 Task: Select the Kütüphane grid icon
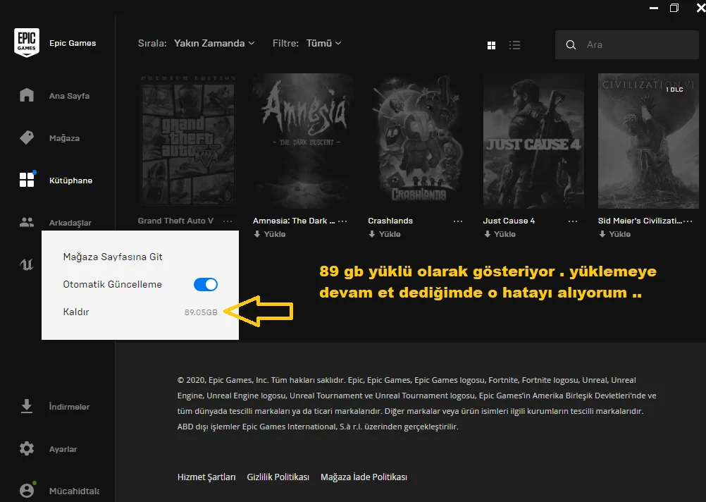(27, 180)
